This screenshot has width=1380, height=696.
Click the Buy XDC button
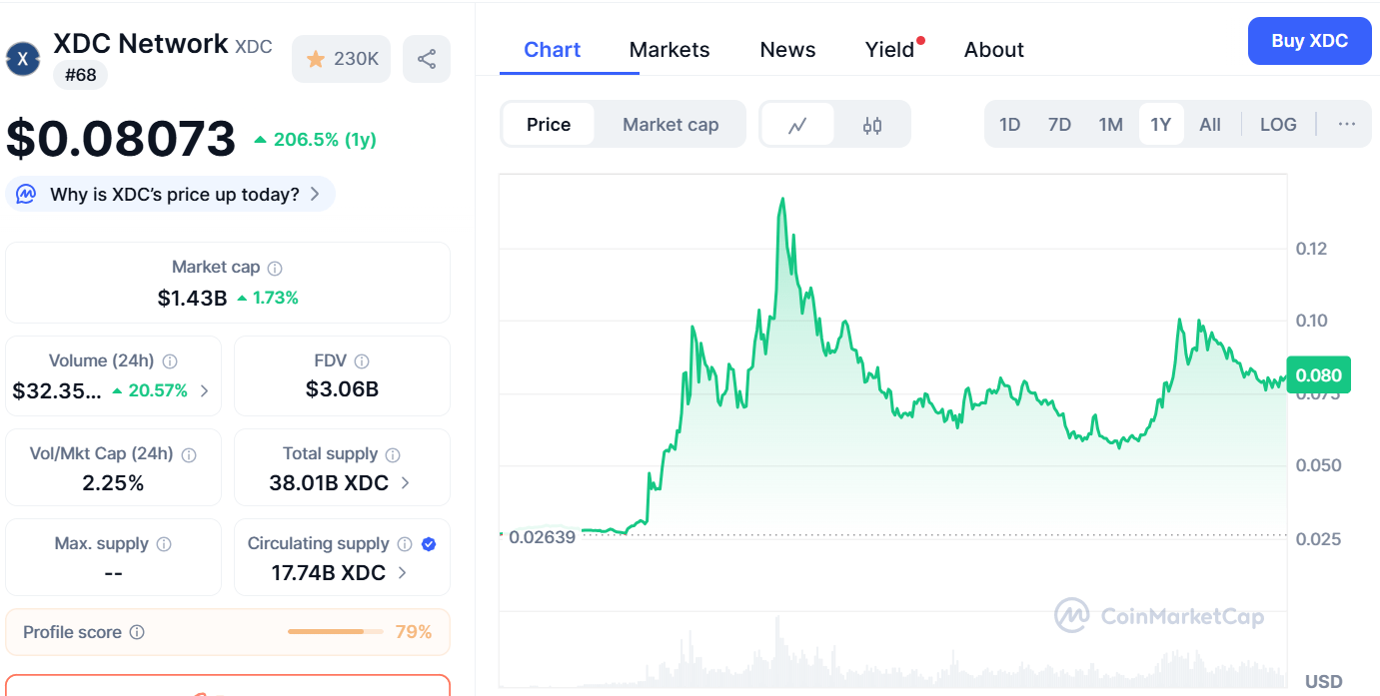pyautogui.click(x=1309, y=41)
